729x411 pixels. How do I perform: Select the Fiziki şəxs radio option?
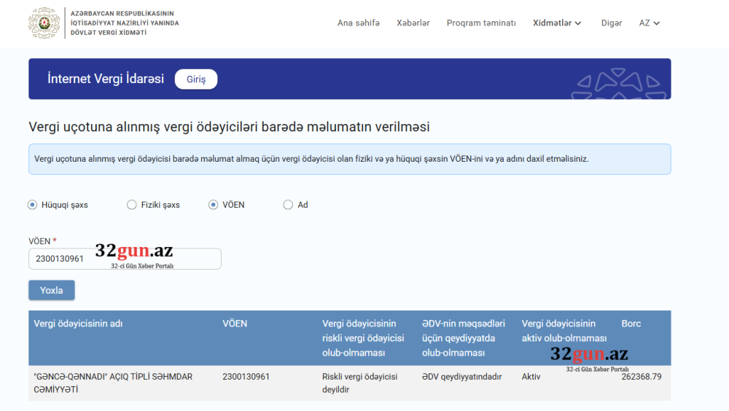[x=132, y=205]
